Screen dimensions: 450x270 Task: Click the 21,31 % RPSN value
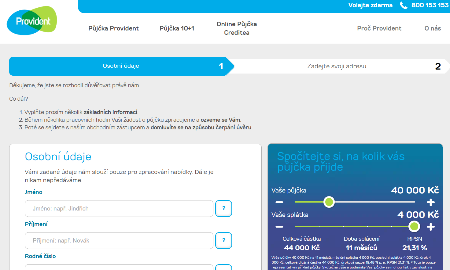pyautogui.click(x=415, y=248)
